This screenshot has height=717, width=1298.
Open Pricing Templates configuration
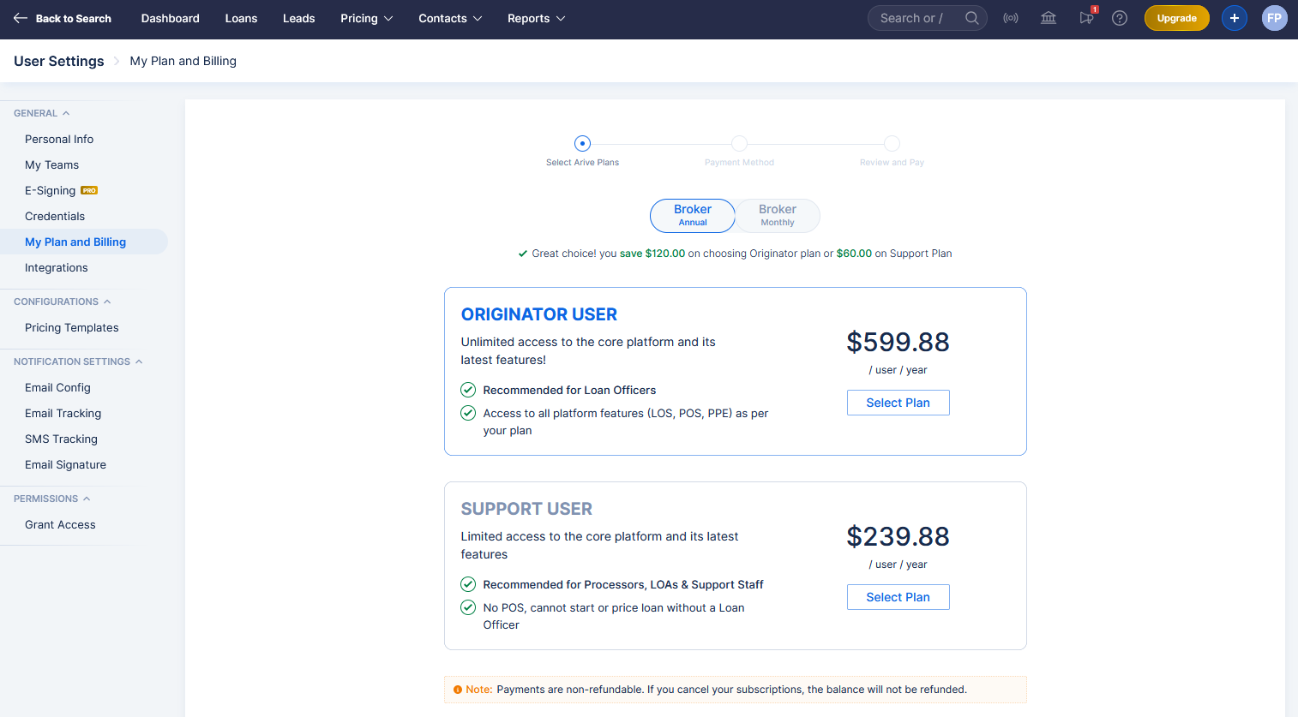click(x=72, y=327)
